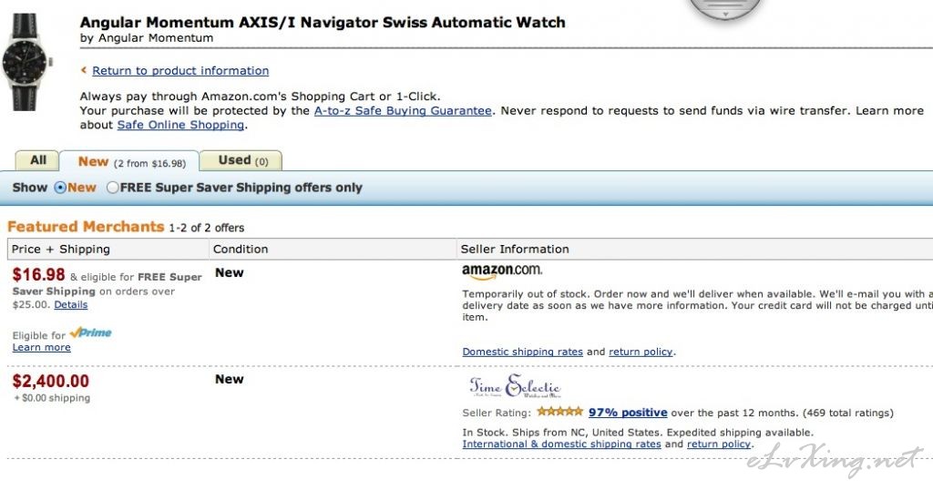The height and width of the screenshot is (490, 933).
Task: Switch to the All tab
Action: [x=36, y=160]
